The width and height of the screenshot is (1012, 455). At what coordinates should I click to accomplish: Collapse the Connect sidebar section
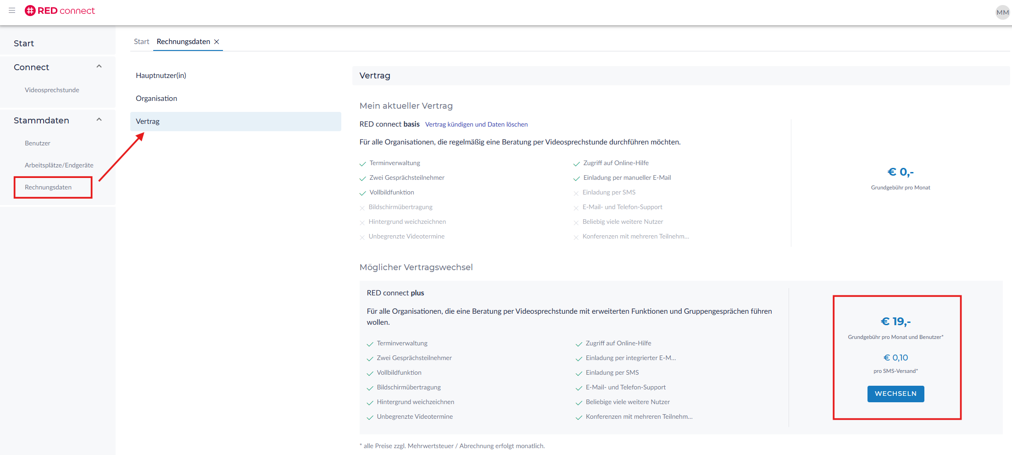pos(99,67)
